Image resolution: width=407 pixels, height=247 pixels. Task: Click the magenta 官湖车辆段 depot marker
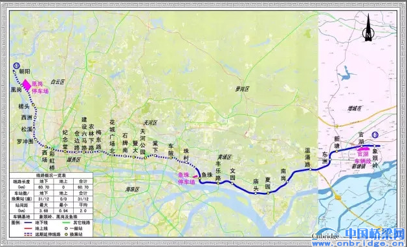click(x=363, y=149)
